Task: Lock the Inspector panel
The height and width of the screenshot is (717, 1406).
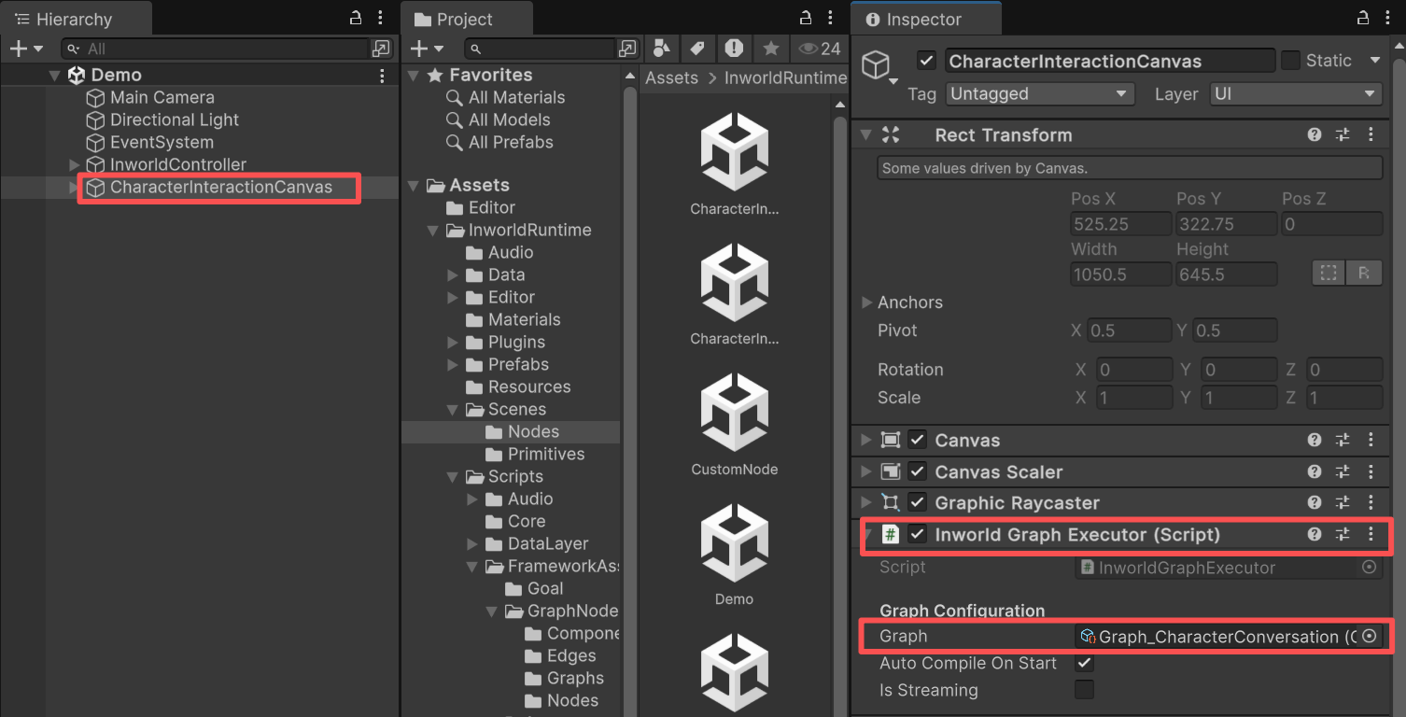Action: click(x=1363, y=18)
